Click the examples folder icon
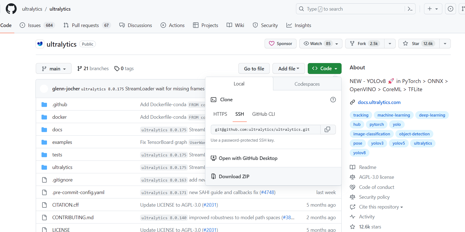This screenshot has width=465, height=232. [x=44, y=142]
